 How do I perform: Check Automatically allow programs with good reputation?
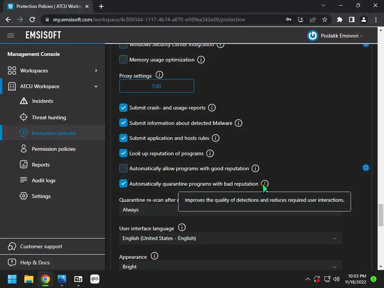pos(123,168)
